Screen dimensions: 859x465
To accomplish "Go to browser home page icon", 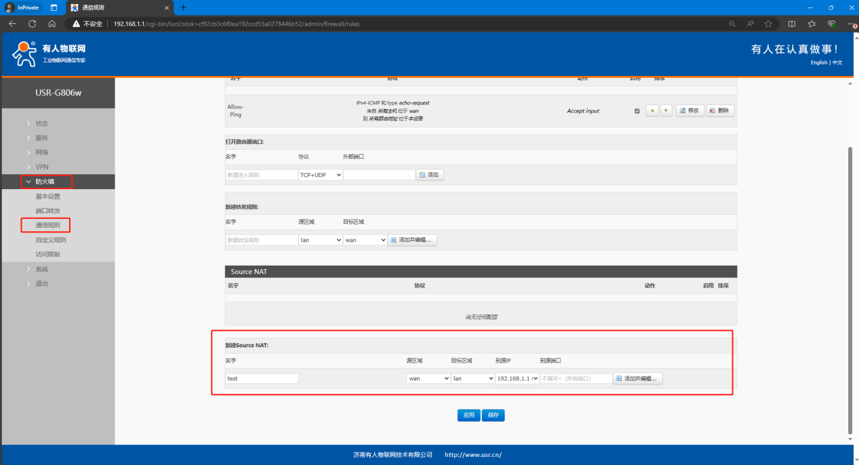I will pyautogui.click(x=52, y=24).
